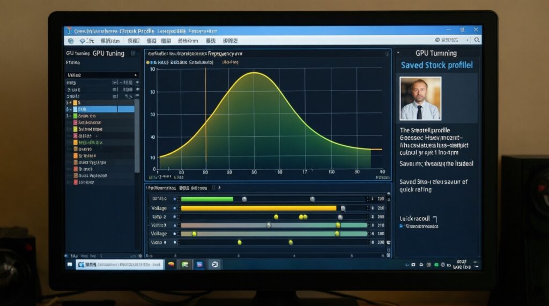The image size is (549, 306).
Task: Click the Windows Start button
Action: click(70, 265)
